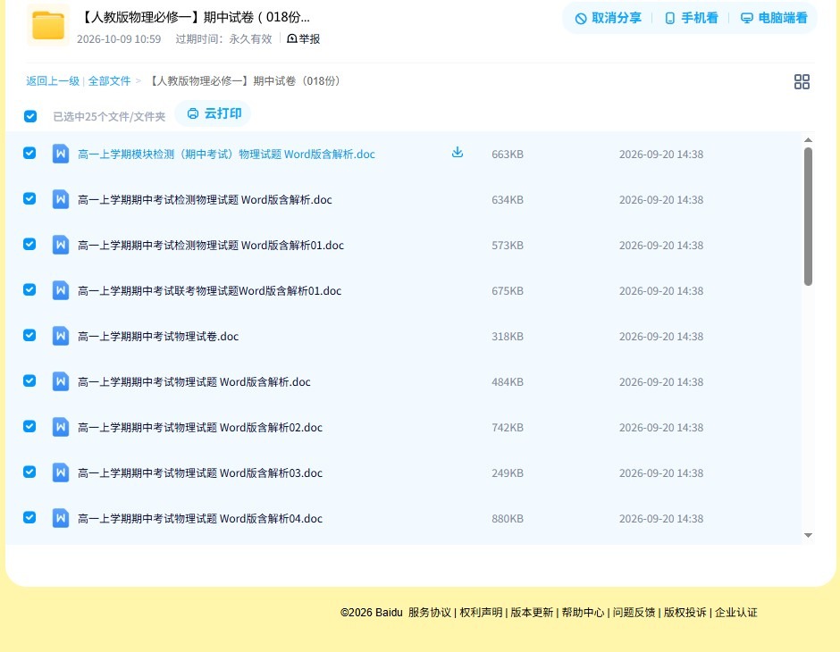Open 期中考试检测物理试题 Word版含解析01.doc
Image resolution: width=840 pixels, height=652 pixels.
(211, 245)
